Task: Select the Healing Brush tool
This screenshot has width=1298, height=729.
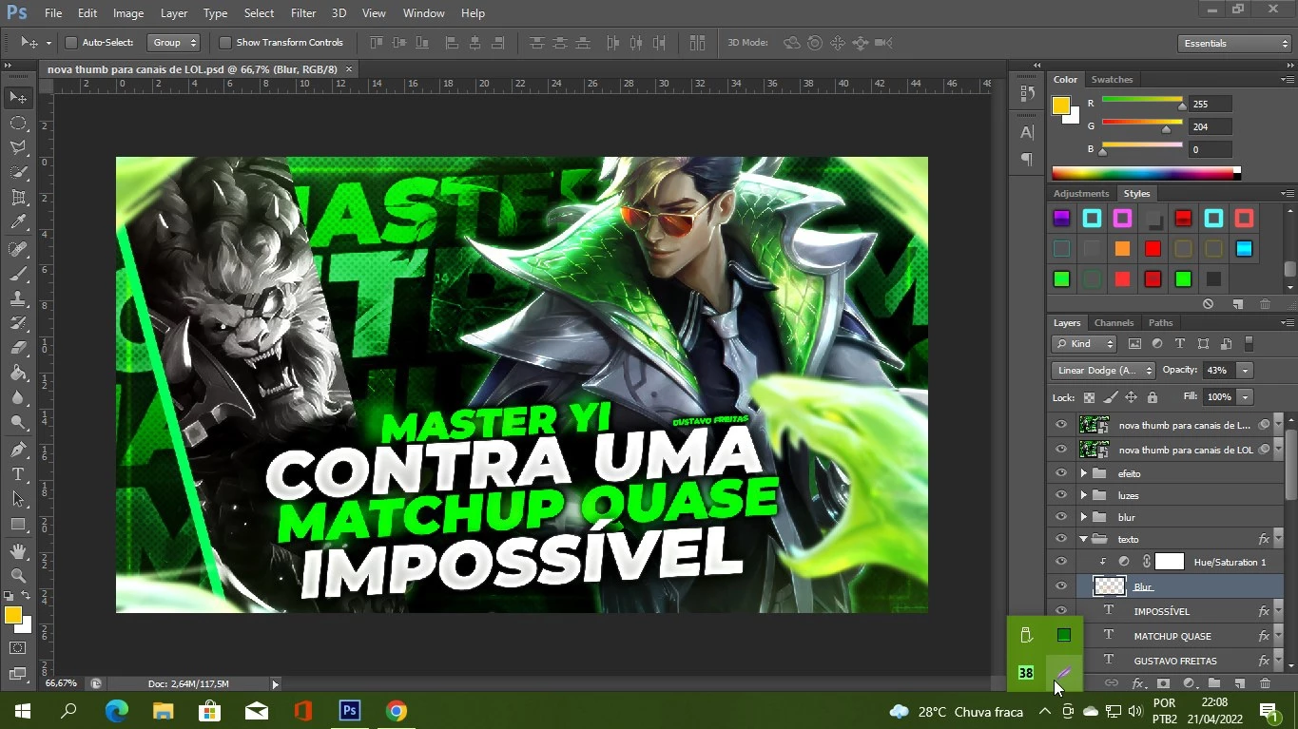Action: click(x=18, y=249)
